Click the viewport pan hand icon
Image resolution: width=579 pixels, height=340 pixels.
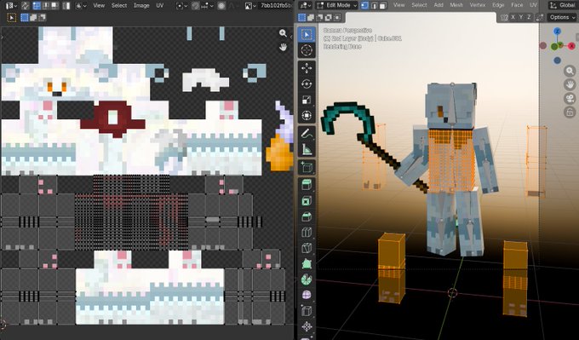click(x=570, y=84)
